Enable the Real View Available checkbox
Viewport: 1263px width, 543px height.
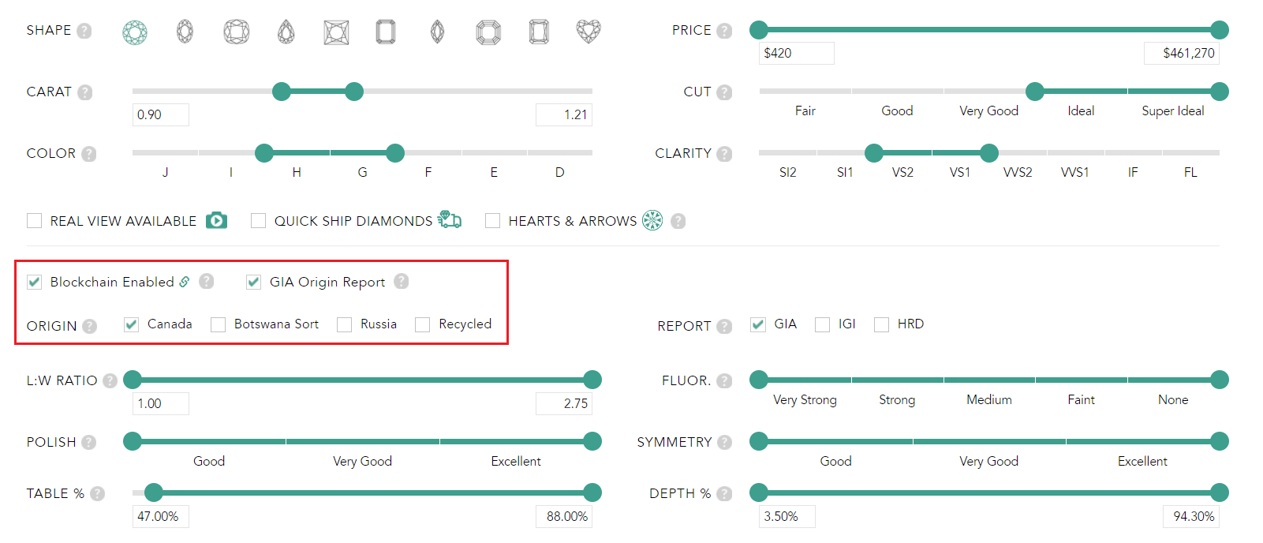click(x=35, y=221)
